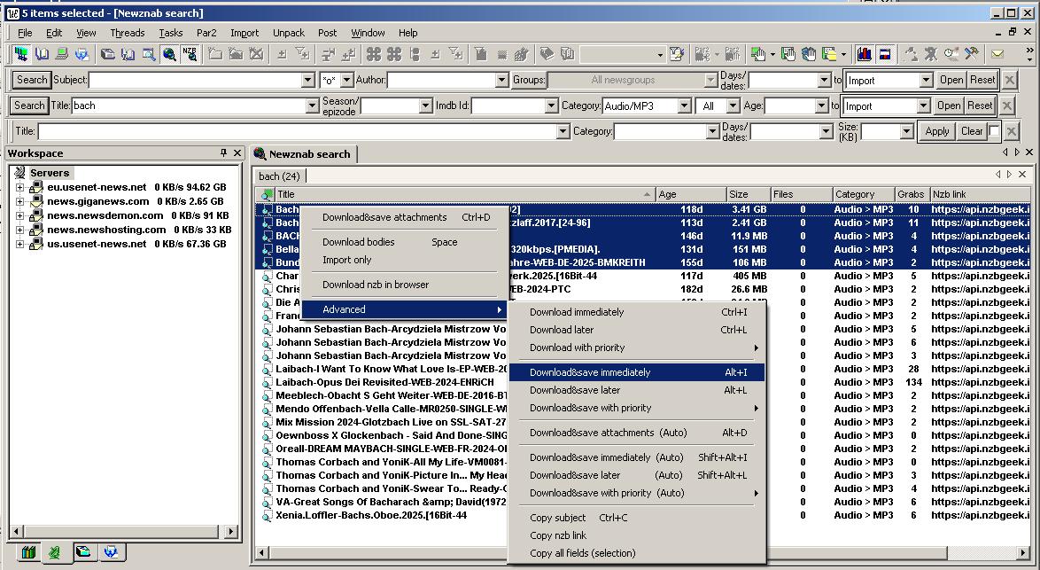The image size is (1040, 570).
Task: Open the Category Audio/MP3 dropdown
Action: tap(684, 105)
